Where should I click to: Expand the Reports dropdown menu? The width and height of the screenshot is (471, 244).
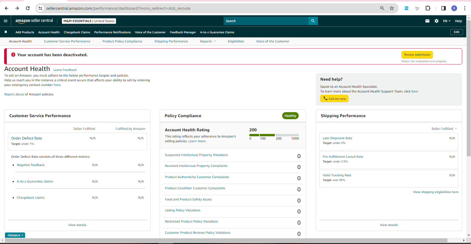[208, 41]
